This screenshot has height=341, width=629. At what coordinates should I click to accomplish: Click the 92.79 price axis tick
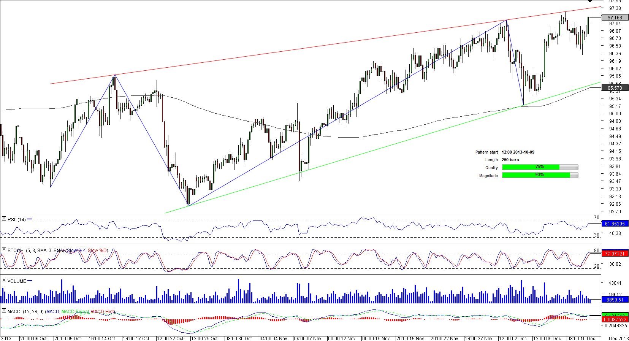coord(615,211)
